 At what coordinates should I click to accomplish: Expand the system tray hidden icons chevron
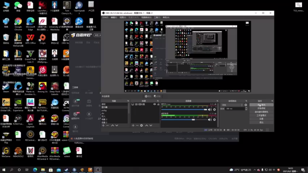[254, 170]
